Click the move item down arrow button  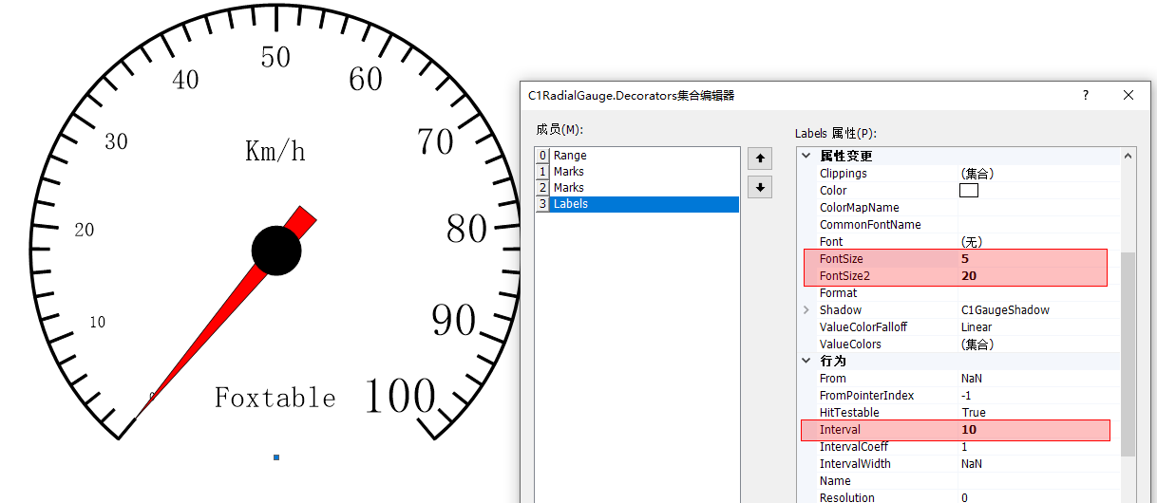(760, 187)
